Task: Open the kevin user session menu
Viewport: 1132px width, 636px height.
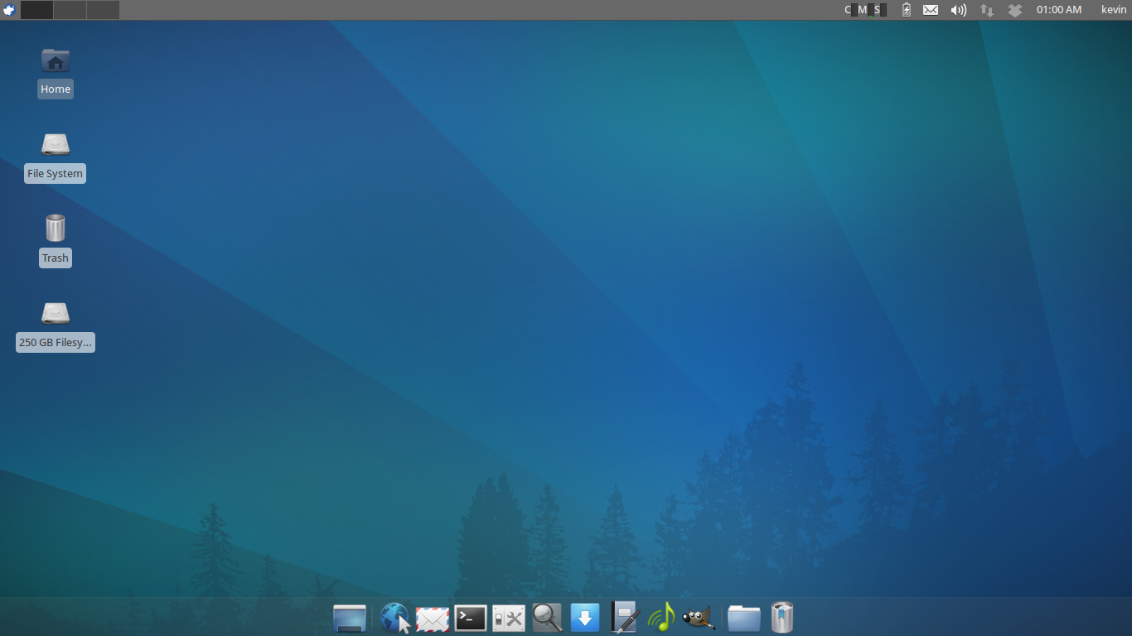Action: coord(1113,9)
